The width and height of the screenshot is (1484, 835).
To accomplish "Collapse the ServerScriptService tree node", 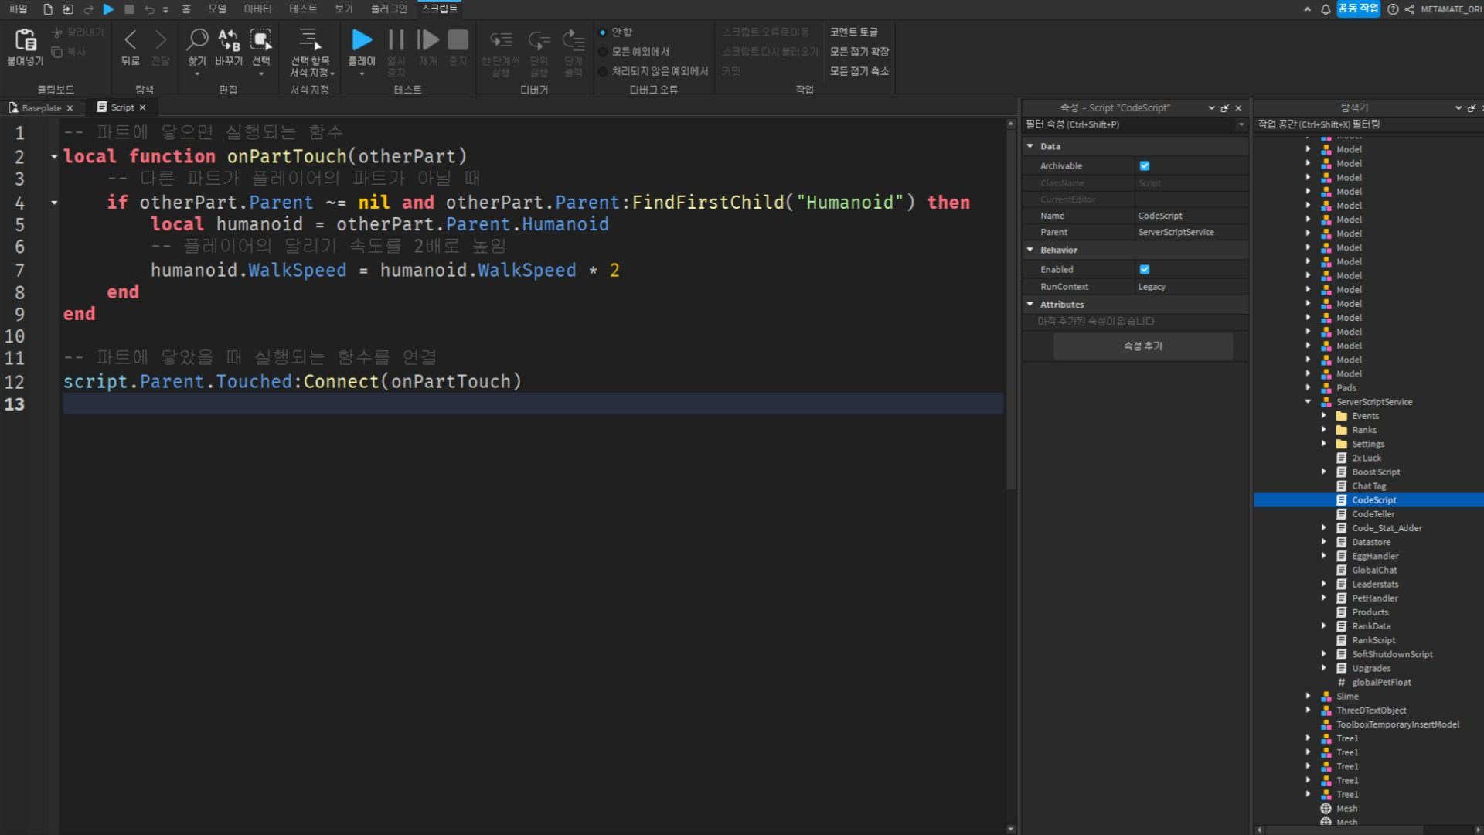I will tap(1308, 401).
